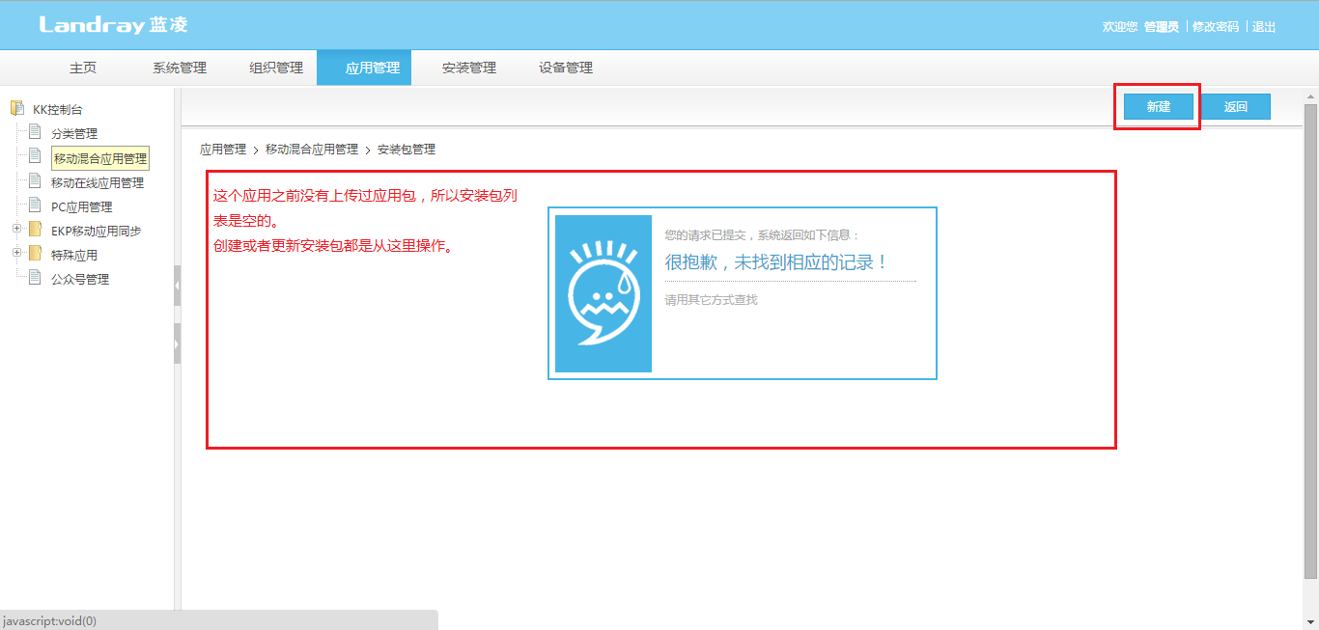The image size is (1319, 630).
Task: Log out via the 退出 link
Action: coord(1264,27)
